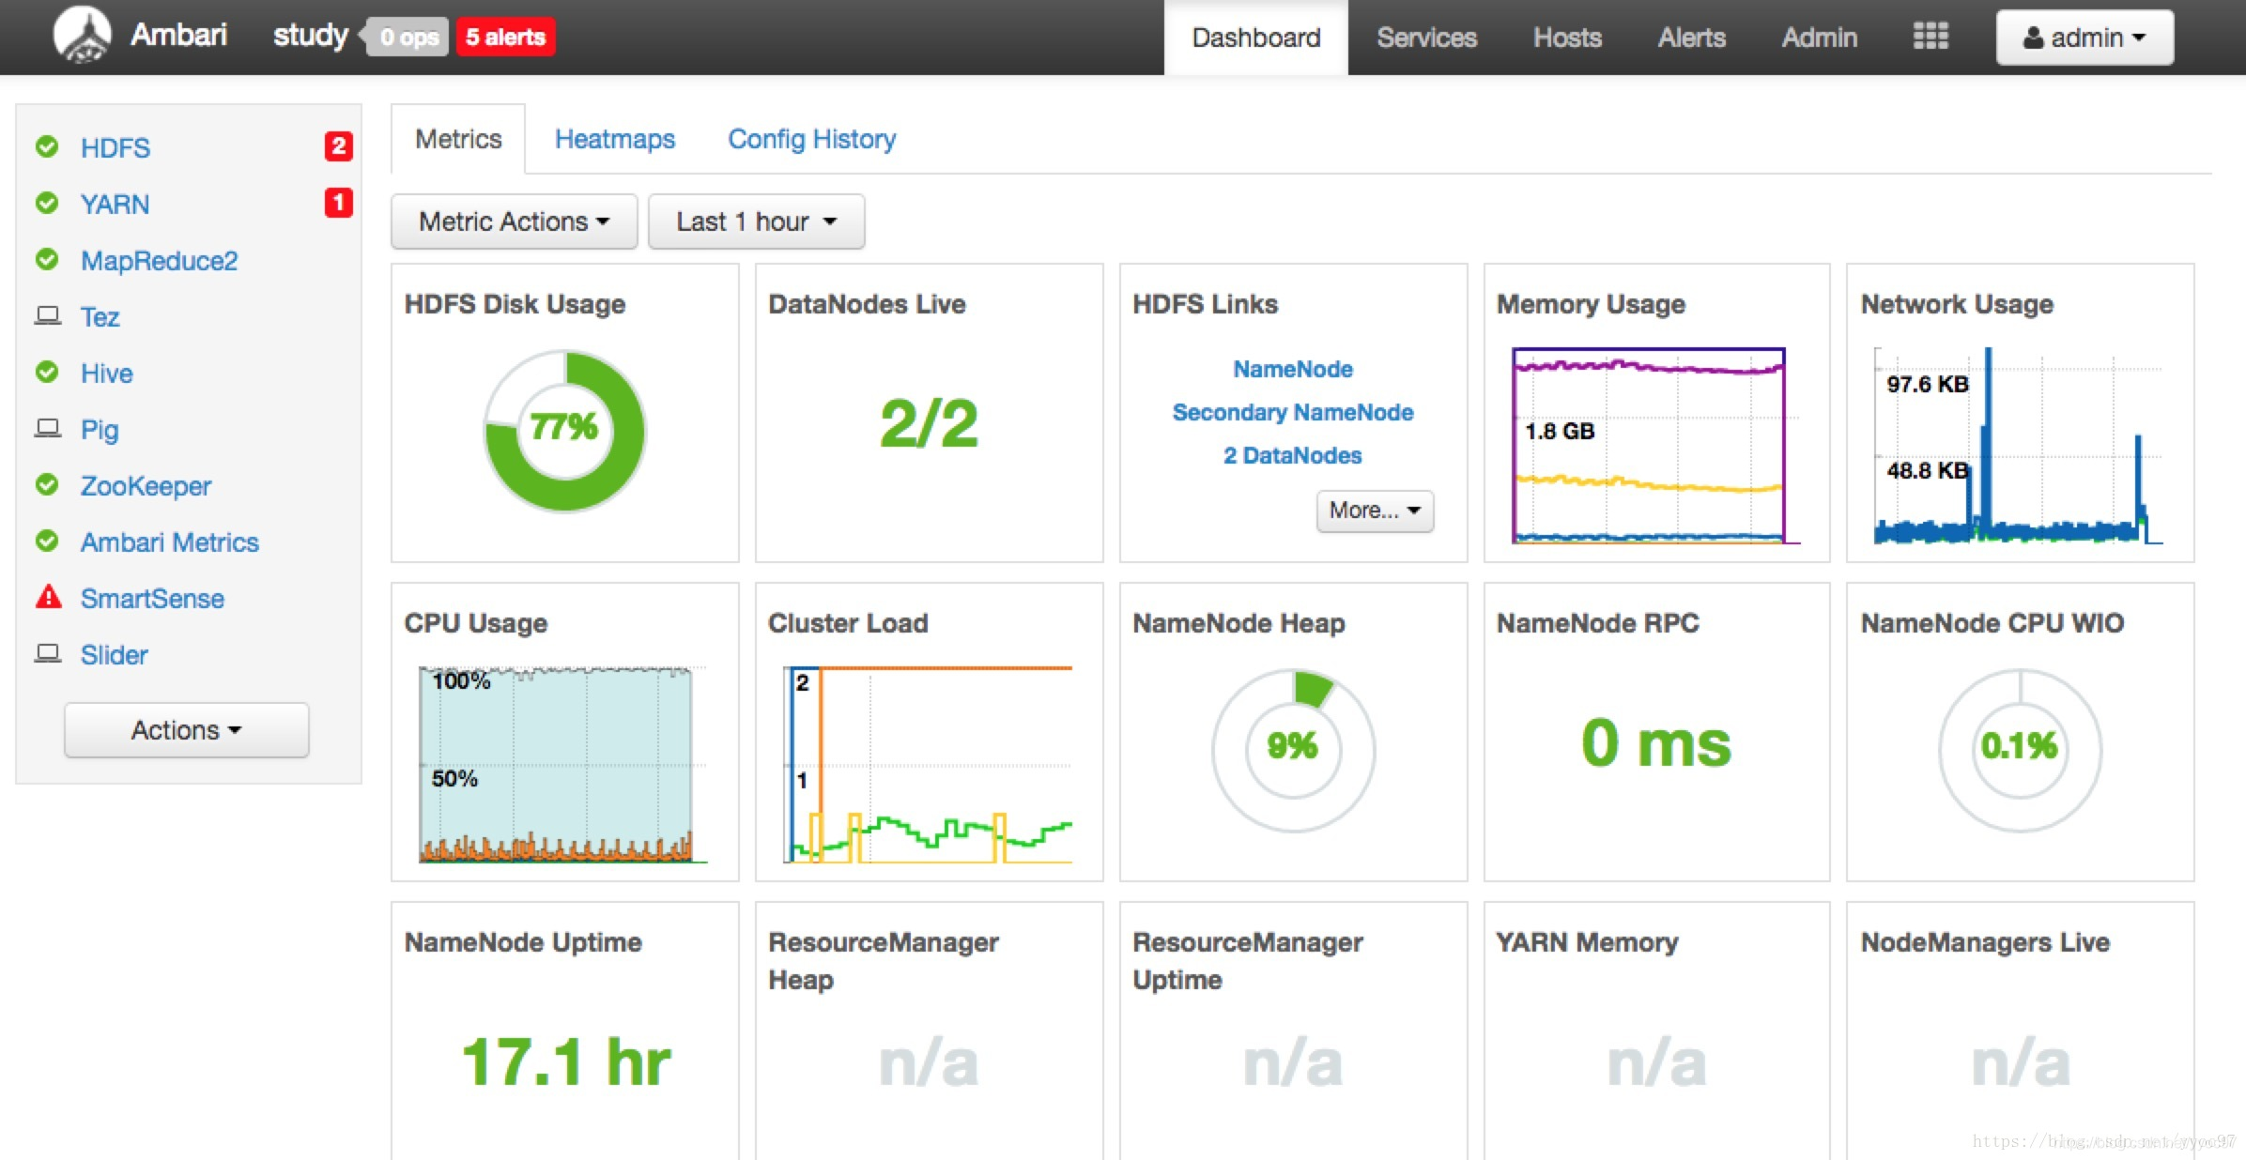The height and width of the screenshot is (1160, 2246).
Task: Open the Slider service link
Action: [x=115, y=654]
